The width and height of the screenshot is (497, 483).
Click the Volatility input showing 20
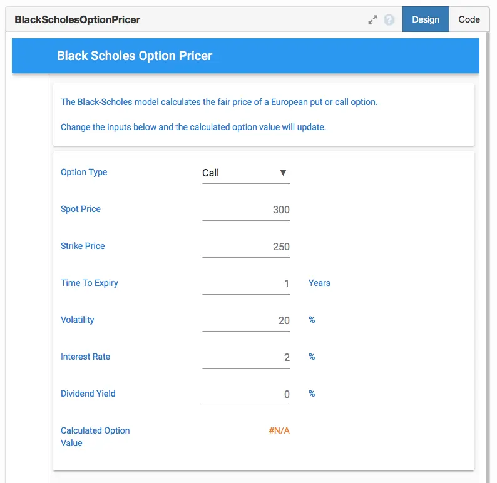[246, 320]
